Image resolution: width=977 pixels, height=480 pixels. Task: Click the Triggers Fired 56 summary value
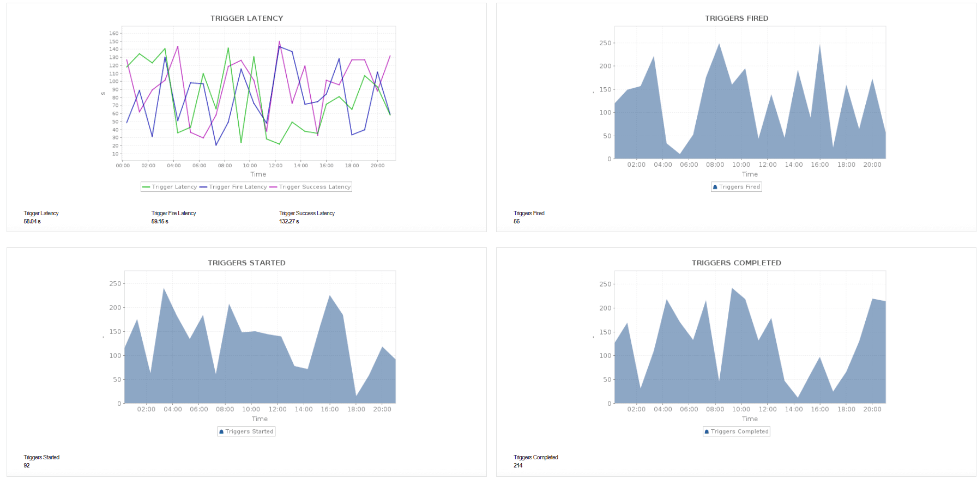click(517, 222)
